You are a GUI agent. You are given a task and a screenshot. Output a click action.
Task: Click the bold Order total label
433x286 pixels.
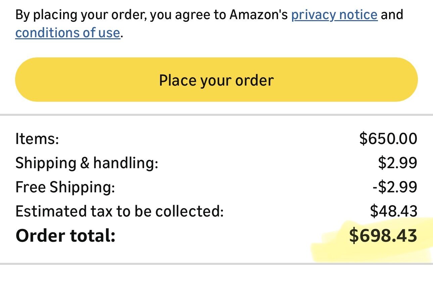coord(65,236)
